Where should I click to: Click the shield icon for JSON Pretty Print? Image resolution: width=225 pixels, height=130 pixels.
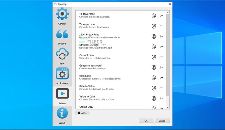click(154, 36)
